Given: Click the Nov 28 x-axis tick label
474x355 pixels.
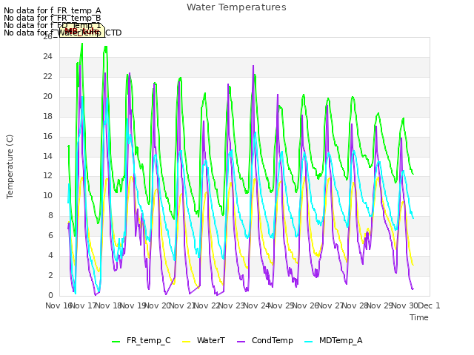Looking at the screenshot, I should [355, 305].
